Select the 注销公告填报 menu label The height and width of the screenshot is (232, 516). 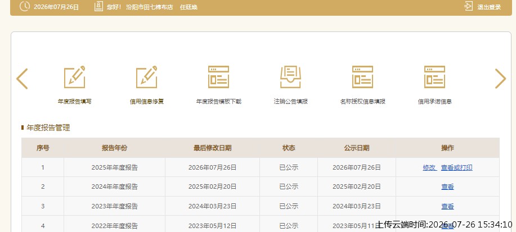[290, 102]
